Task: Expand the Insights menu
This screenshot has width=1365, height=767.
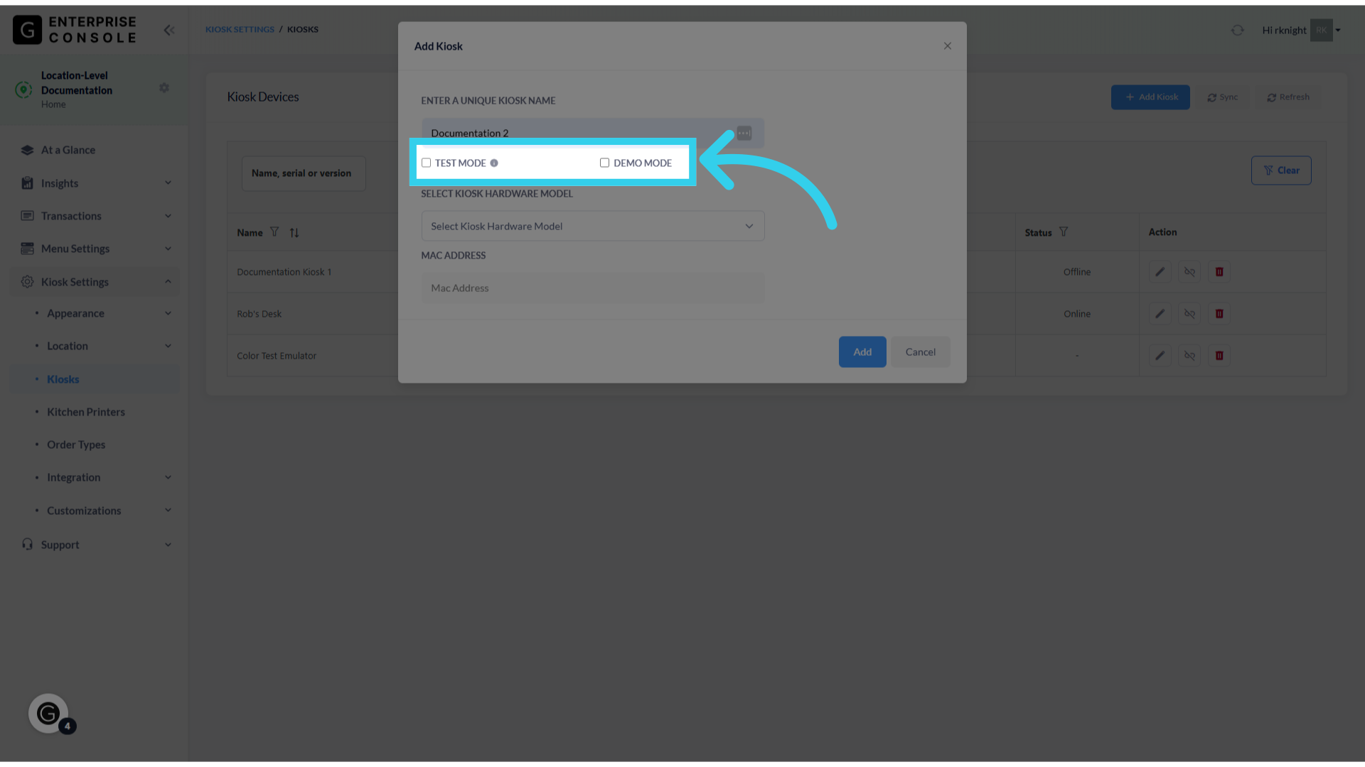Action: click(95, 183)
